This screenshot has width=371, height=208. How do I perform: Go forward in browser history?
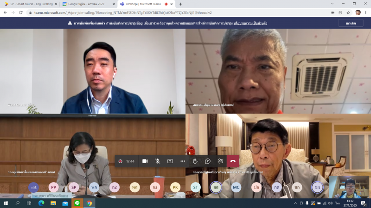tap(13, 12)
